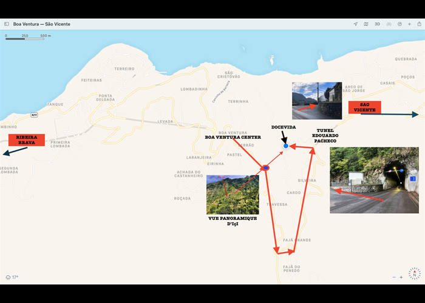Screen dimensions: 425x303
Task: Select the LARANJEIRA map label
Action: [x=199, y=157]
